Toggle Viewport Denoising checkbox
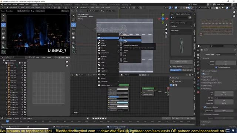 216,67
